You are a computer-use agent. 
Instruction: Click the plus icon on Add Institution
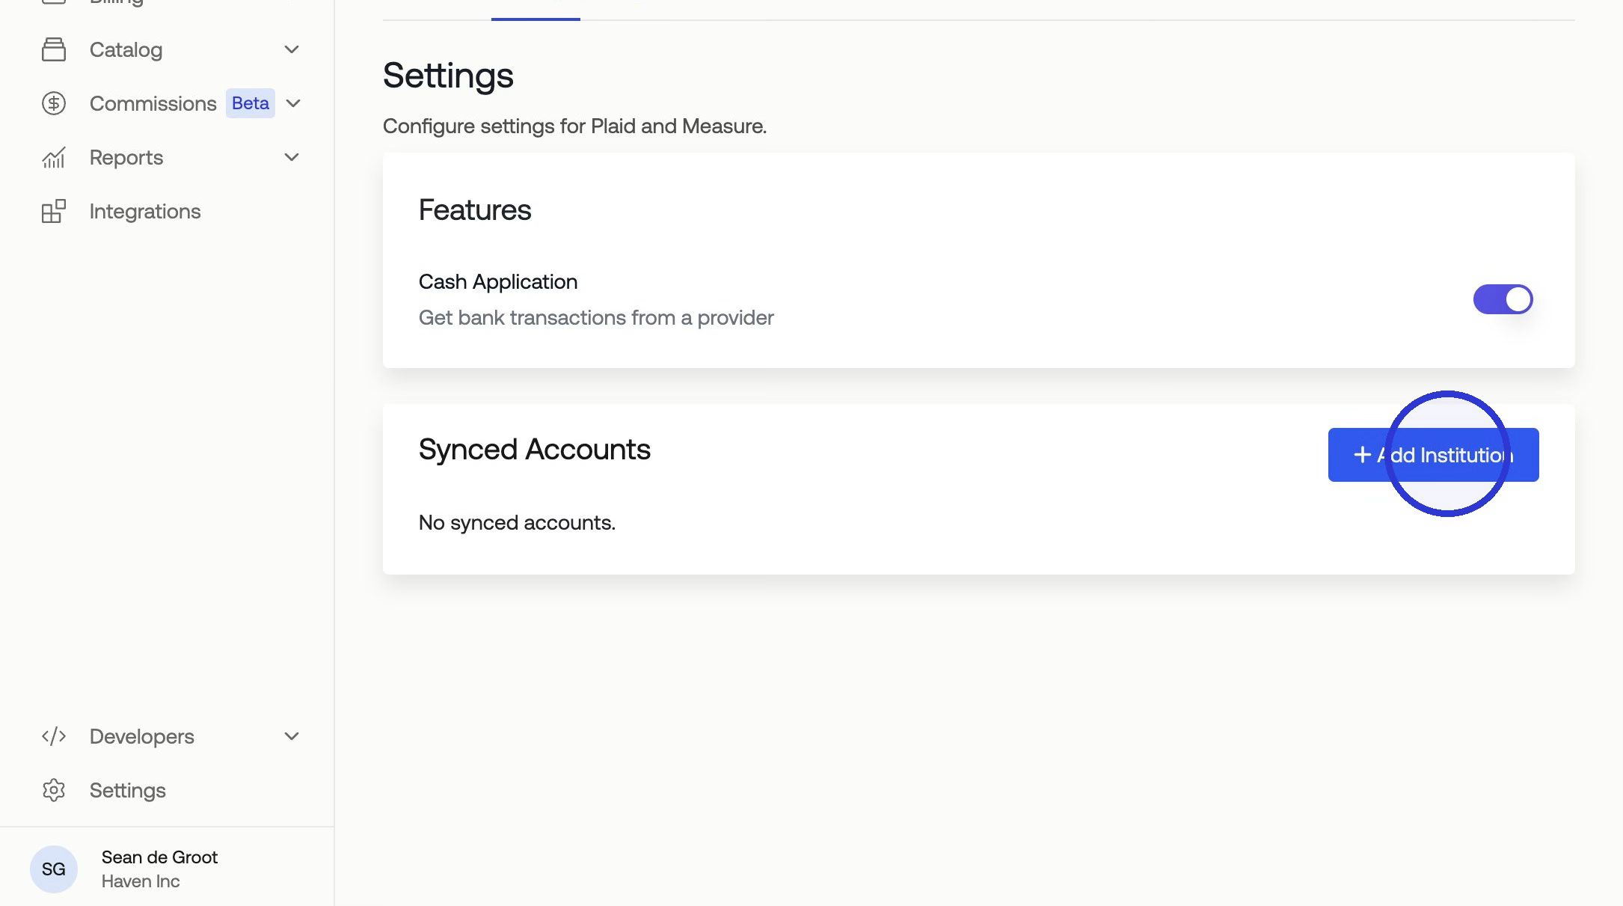click(x=1362, y=455)
